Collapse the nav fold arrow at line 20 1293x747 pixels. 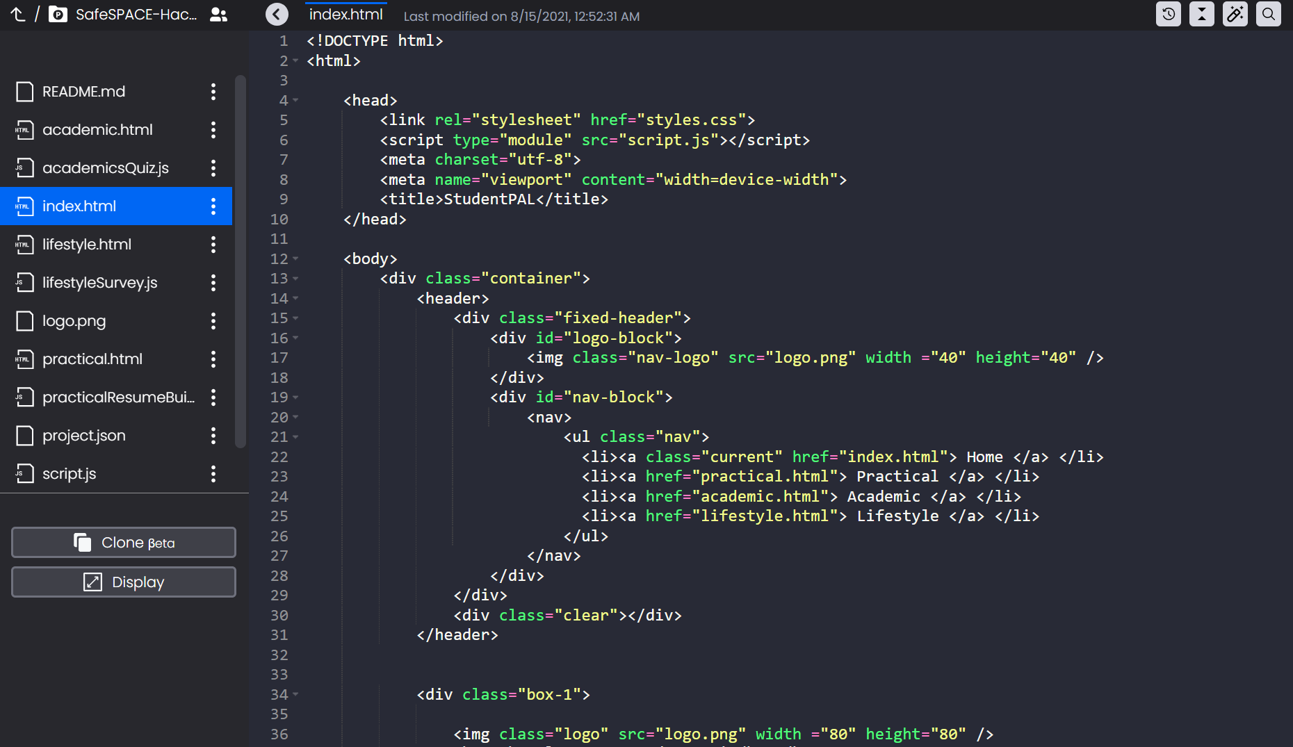coord(295,418)
